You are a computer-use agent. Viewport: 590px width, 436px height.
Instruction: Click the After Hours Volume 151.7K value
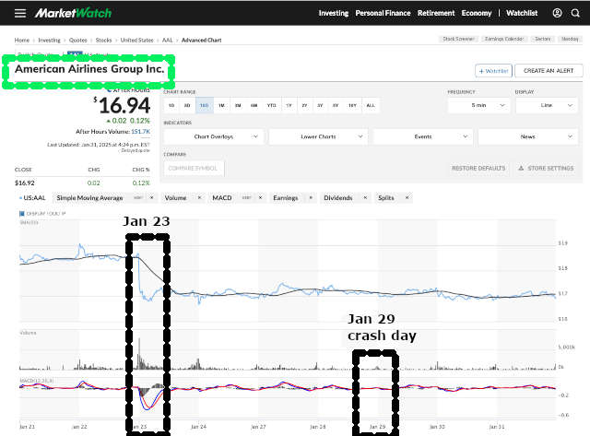coord(140,131)
